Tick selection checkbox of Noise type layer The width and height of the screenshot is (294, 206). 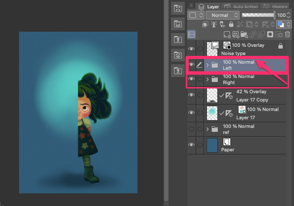pyautogui.click(x=200, y=49)
